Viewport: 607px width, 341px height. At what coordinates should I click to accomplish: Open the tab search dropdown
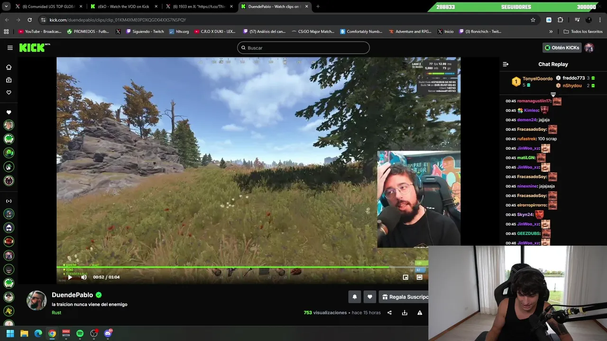click(5, 7)
